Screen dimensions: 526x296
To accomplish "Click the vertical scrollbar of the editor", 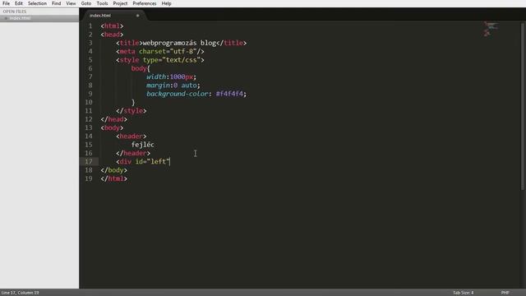I will pos(523,106).
